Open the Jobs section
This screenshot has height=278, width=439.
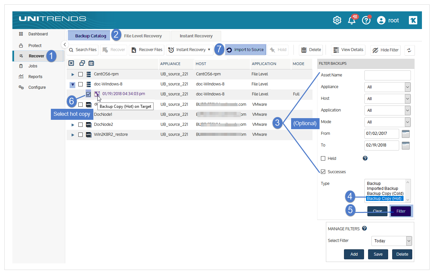(33, 66)
